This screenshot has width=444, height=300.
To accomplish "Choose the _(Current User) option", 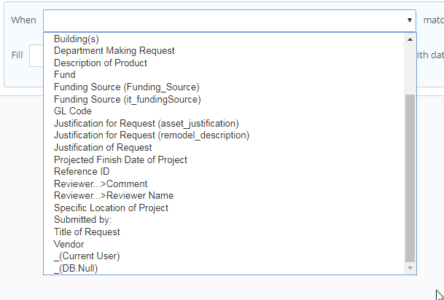I will coord(87,256).
